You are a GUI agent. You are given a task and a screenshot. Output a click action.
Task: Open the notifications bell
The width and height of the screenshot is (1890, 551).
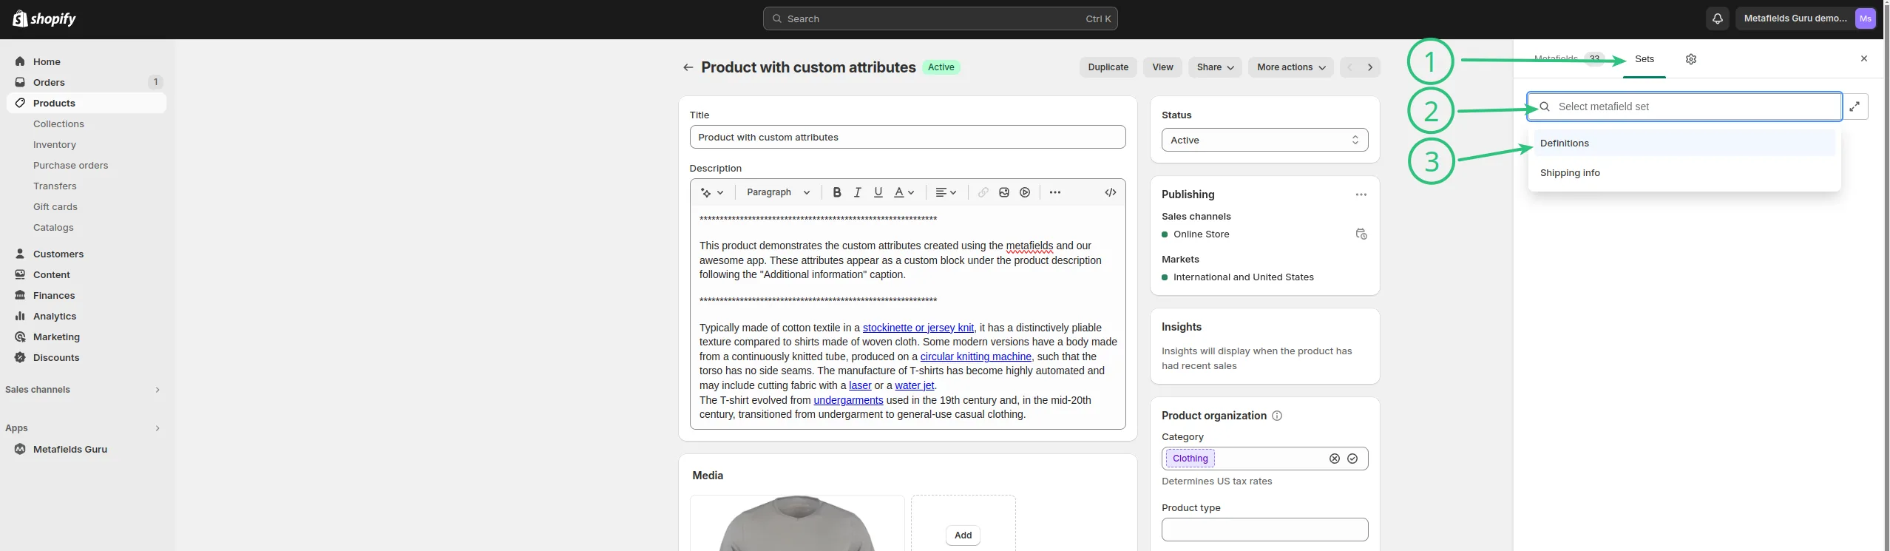coord(1717,18)
